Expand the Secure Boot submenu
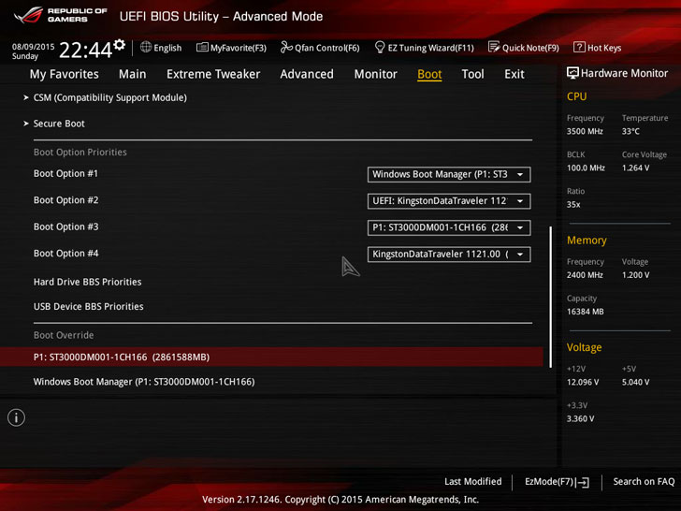 pos(59,124)
